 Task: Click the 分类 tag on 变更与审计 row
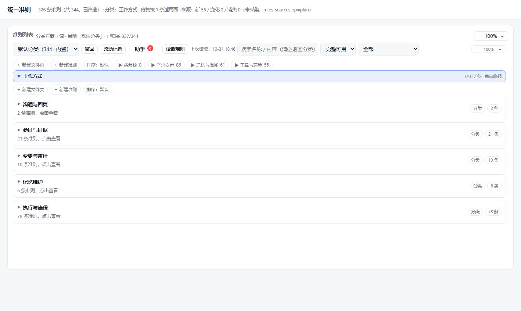[475, 160]
